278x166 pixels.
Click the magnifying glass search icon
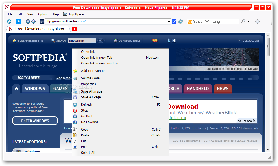(x=243, y=21)
